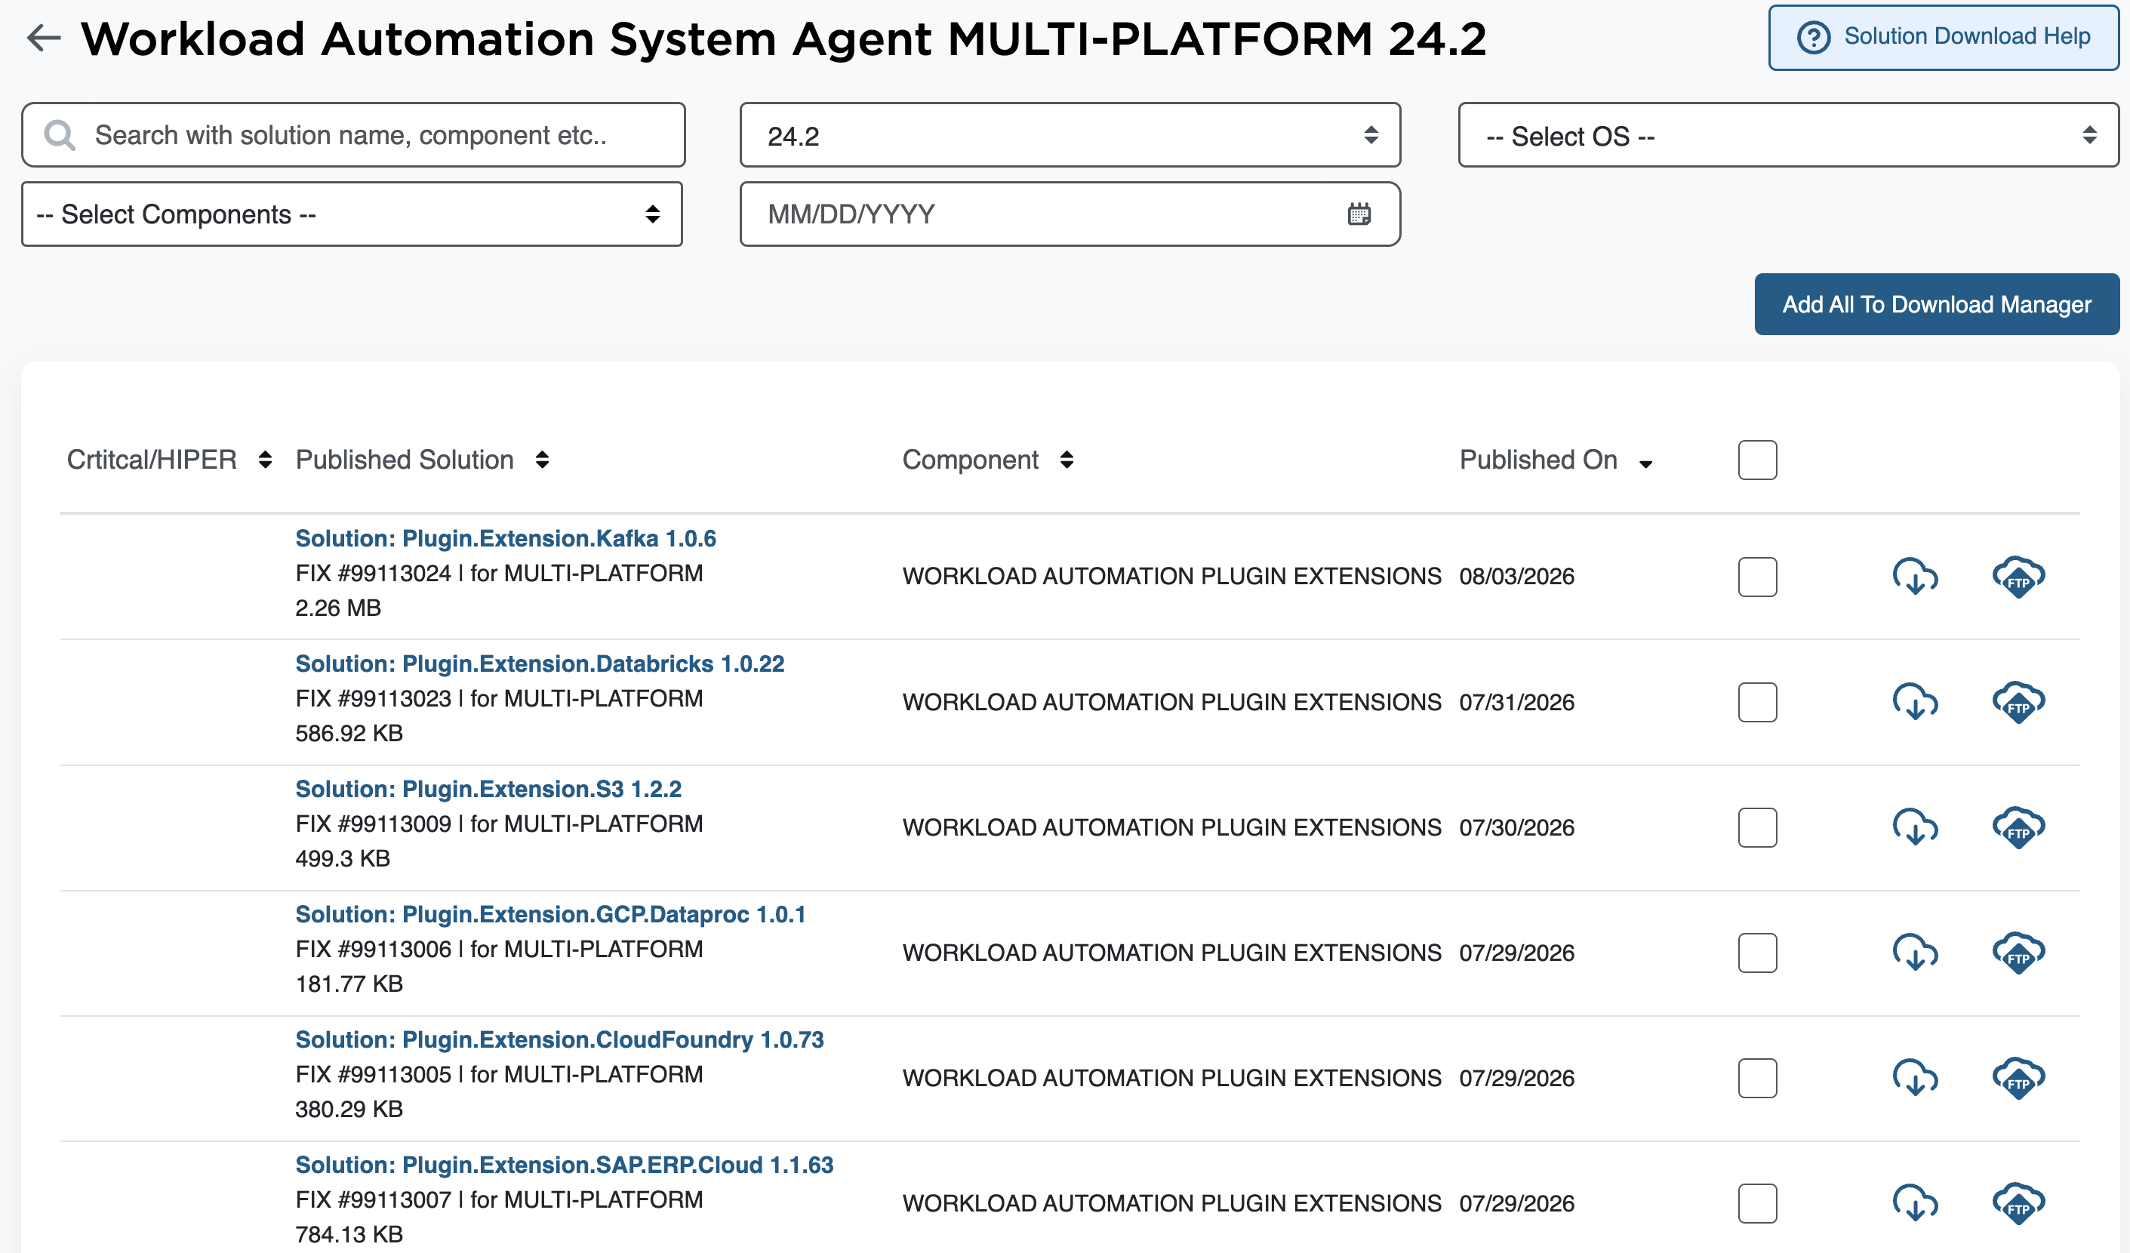The width and height of the screenshot is (2130, 1253).
Task: Click the Crtitcal/HIPER column header text
Action: click(x=151, y=459)
